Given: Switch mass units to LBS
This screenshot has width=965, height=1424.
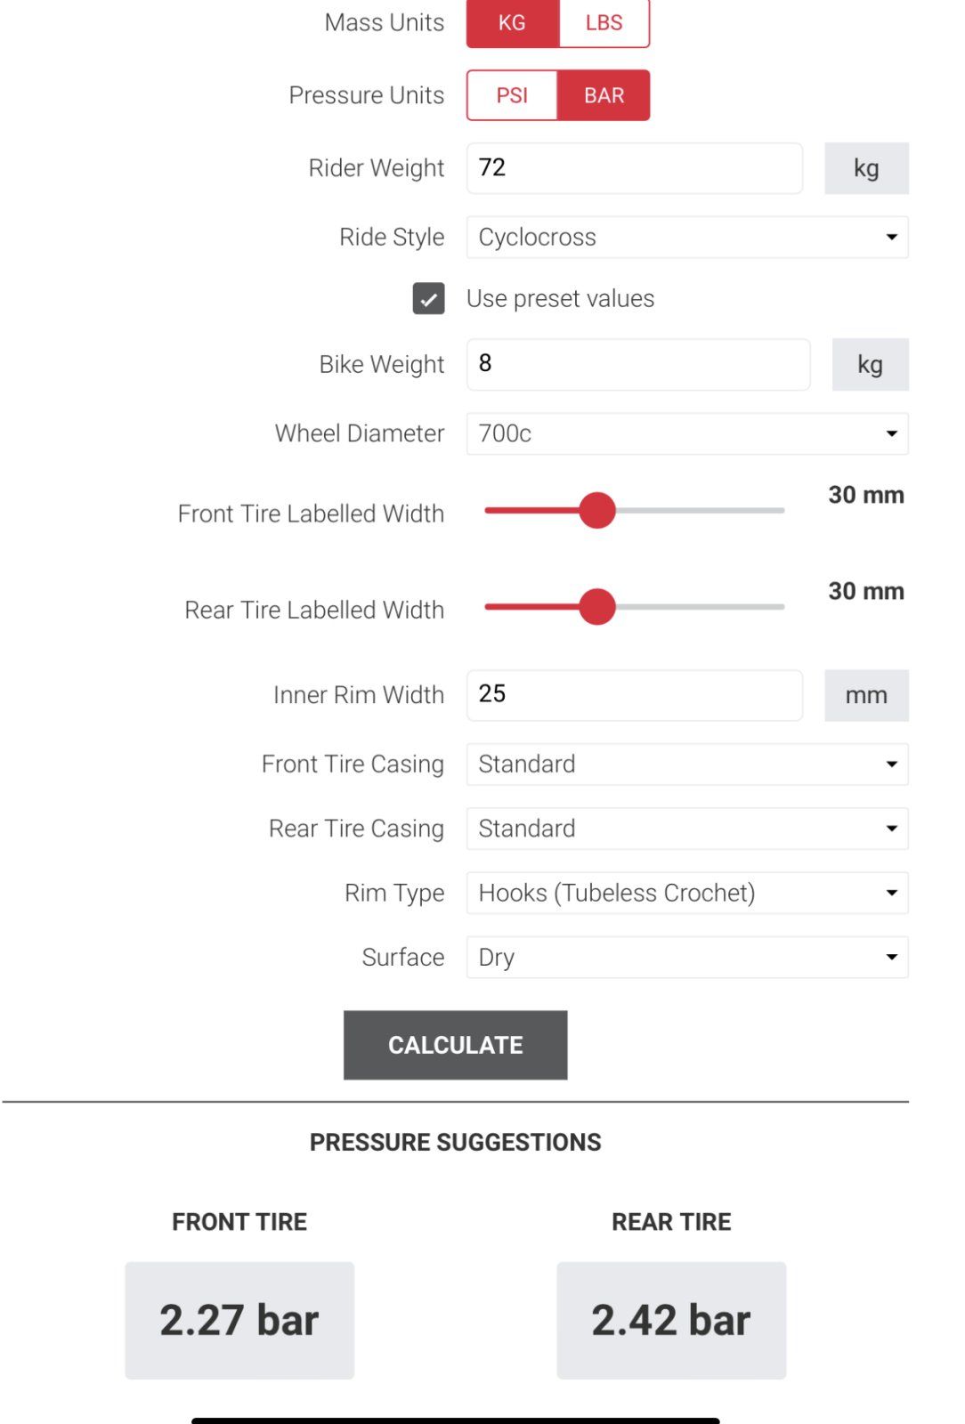Looking at the screenshot, I should pyautogui.click(x=604, y=23).
